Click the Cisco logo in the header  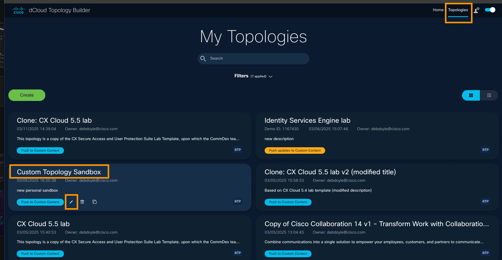point(19,11)
